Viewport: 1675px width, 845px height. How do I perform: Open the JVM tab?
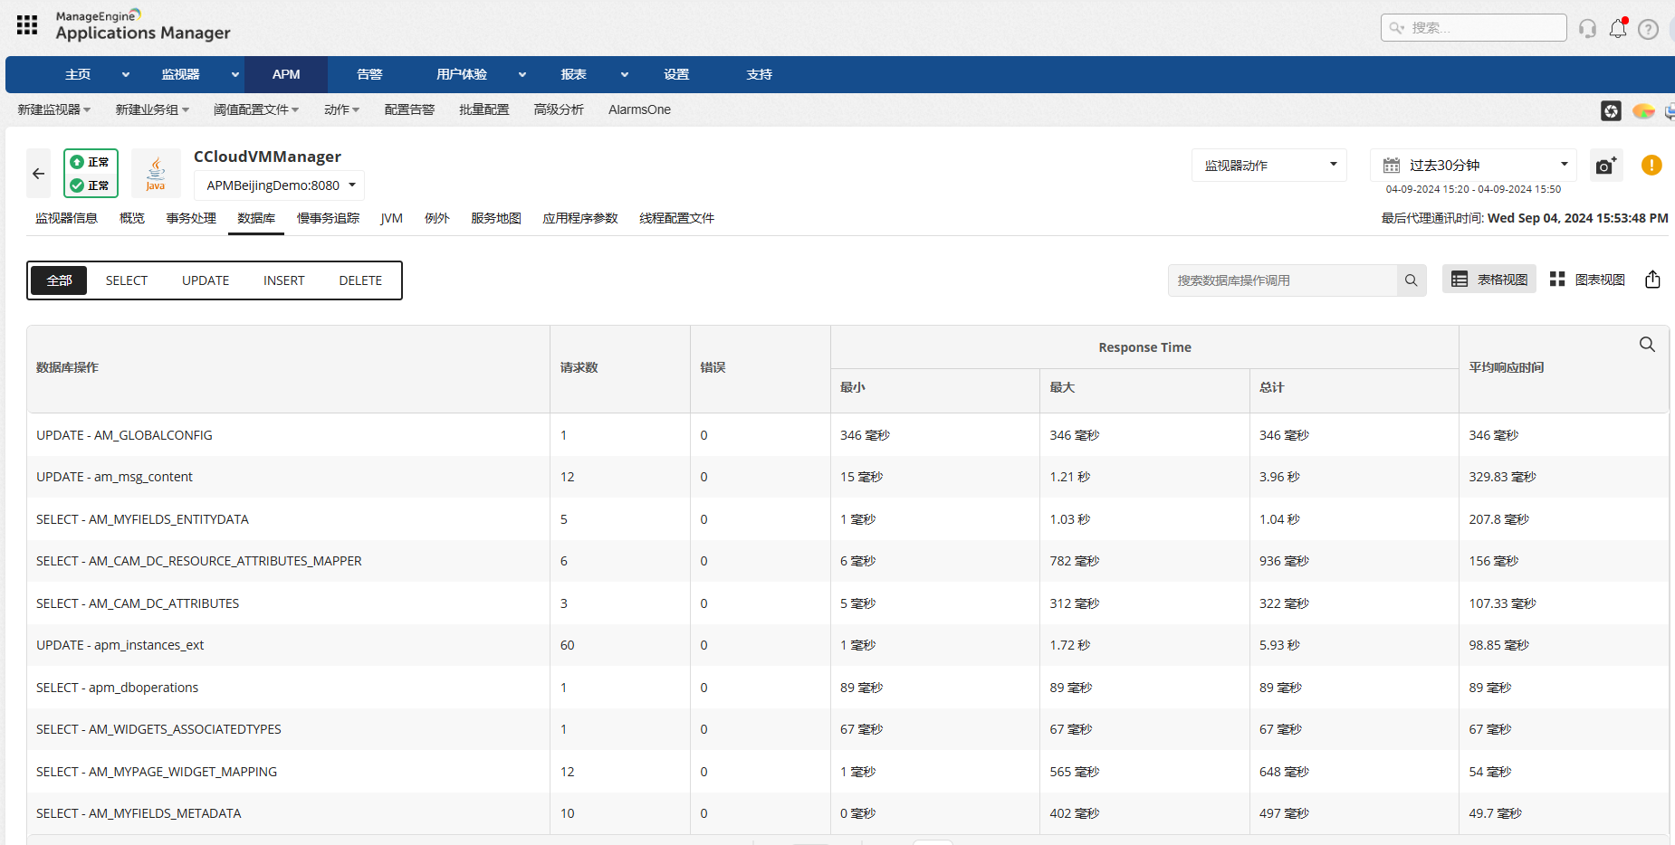pyautogui.click(x=391, y=218)
